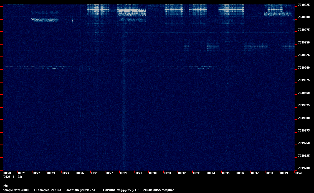This screenshot has width=314, height=193.
Task: Click the 08:35 time axis label
Action: point(226,173)
